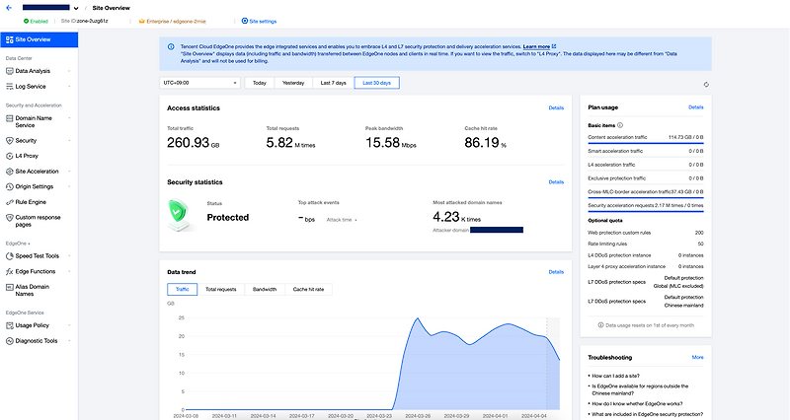
Task: Open the UTC+09:00 timezone dropdown
Action: (x=197, y=83)
